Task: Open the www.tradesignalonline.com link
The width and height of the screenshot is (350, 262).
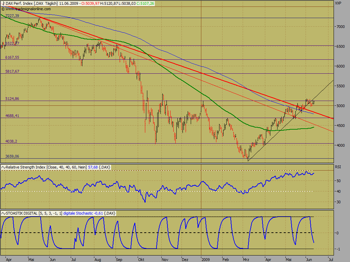Action: (28, 9)
